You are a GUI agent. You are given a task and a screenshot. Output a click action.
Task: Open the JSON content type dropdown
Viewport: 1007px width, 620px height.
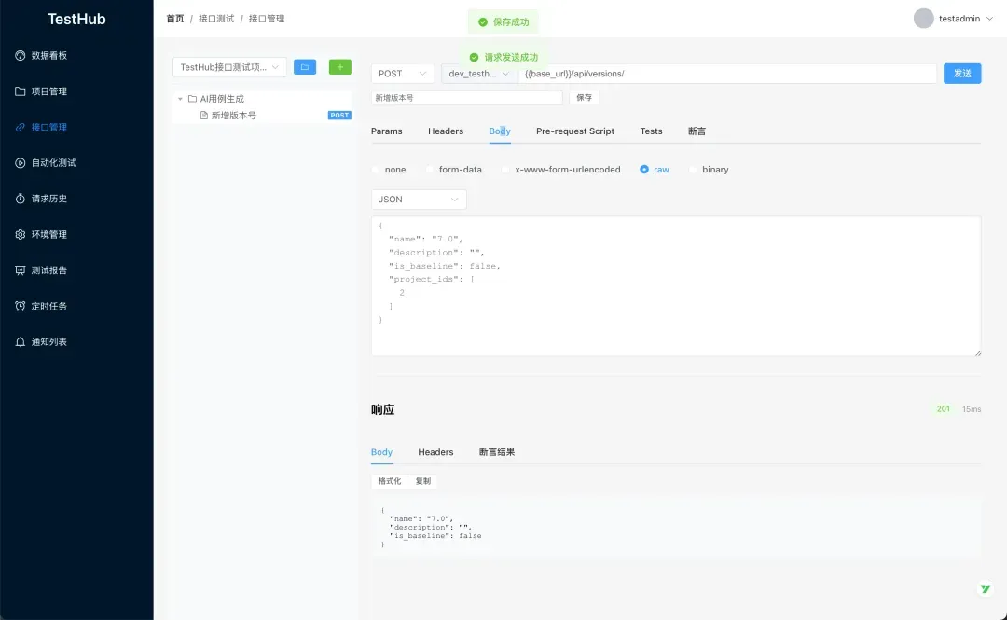coord(418,199)
